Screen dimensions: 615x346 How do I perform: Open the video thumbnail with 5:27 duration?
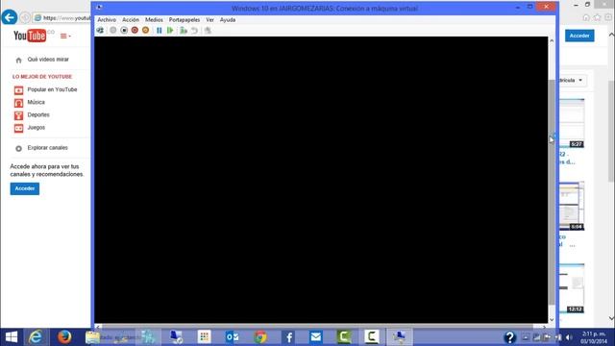click(x=572, y=123)
